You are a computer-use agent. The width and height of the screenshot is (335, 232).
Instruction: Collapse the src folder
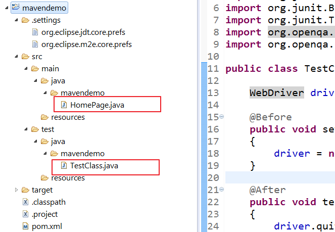[16, 57]
